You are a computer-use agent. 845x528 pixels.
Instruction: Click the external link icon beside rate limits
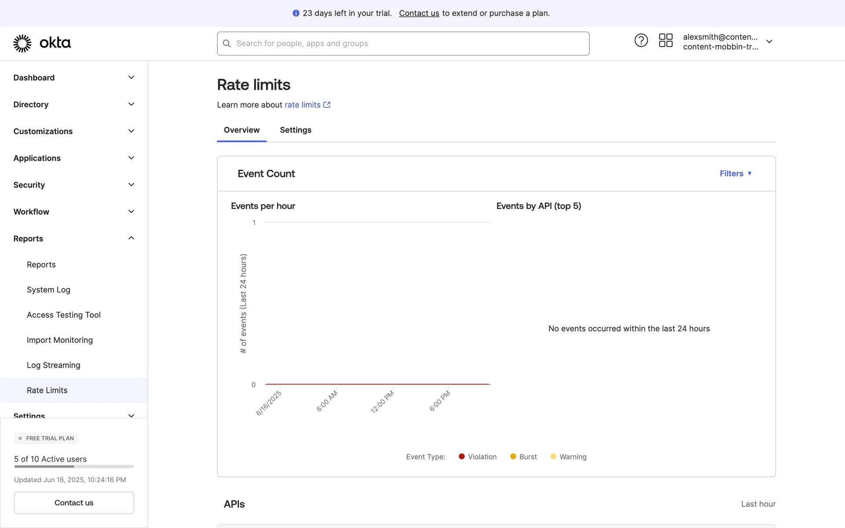click(327, 105)
